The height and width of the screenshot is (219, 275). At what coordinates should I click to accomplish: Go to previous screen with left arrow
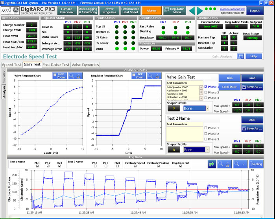click(x=192, y=11)
